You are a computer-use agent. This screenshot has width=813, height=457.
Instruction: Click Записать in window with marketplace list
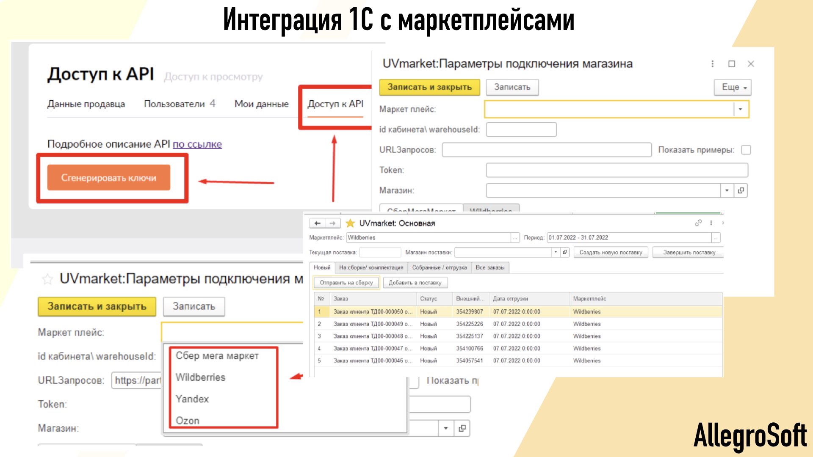[x=194, y=306]
